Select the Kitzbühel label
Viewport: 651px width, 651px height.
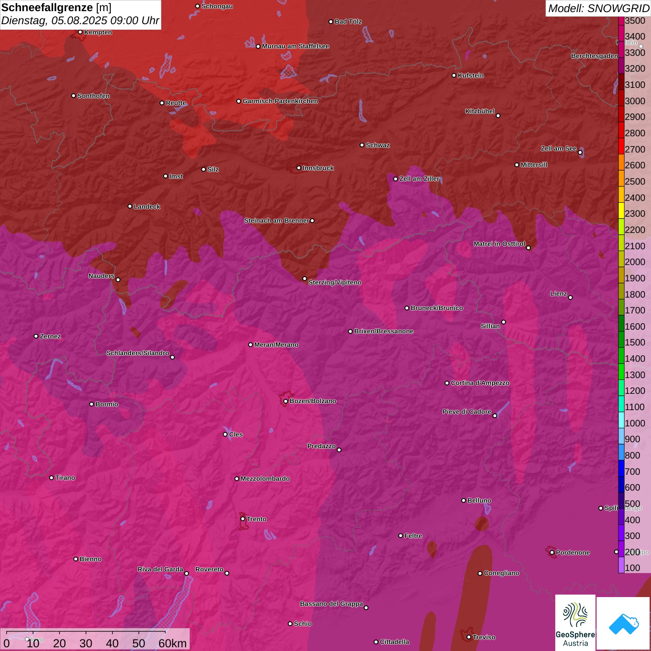click(x=480, y=111)
